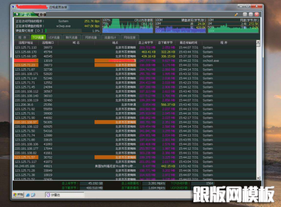Image resolution: width=281 pixels, height=207 pixels.
Task: Click the inner IP雷达 panel minimize icon
Action: coord(245,14)
